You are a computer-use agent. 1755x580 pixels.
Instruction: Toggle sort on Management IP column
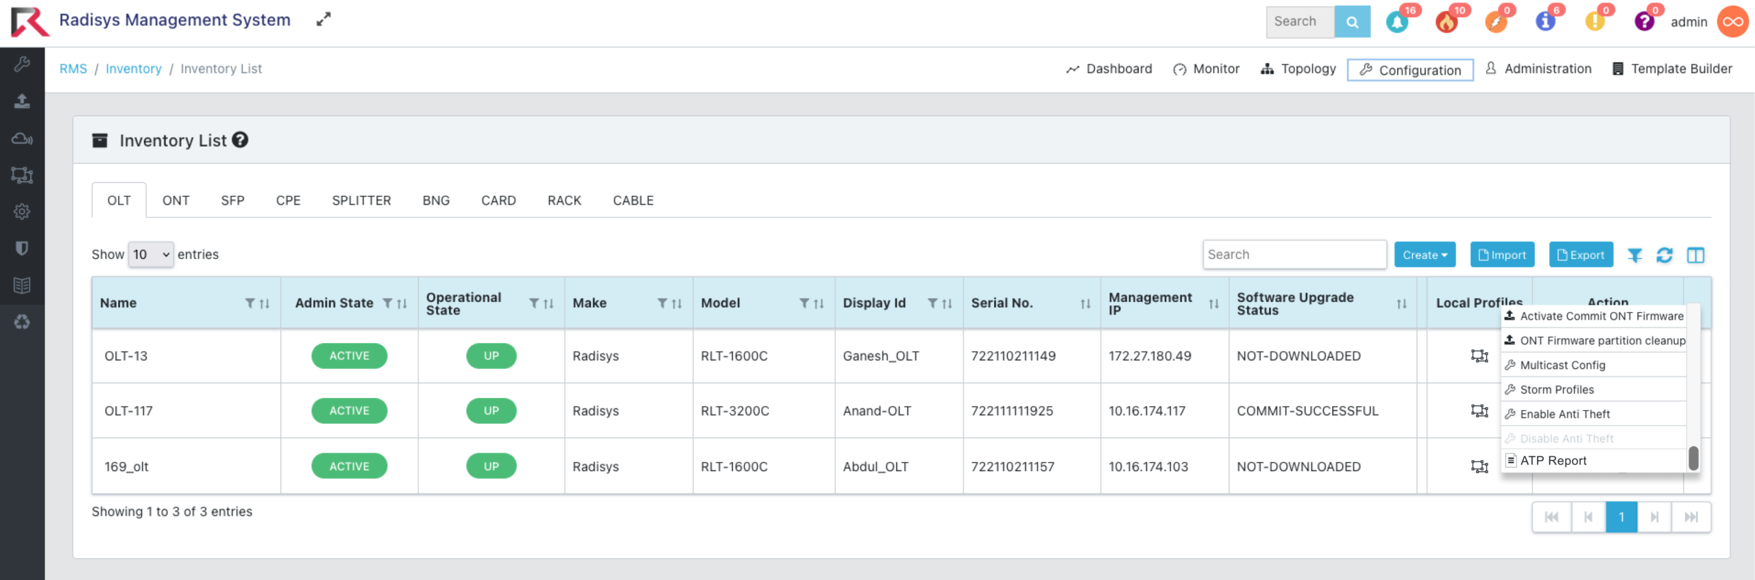pos(1213,303)
